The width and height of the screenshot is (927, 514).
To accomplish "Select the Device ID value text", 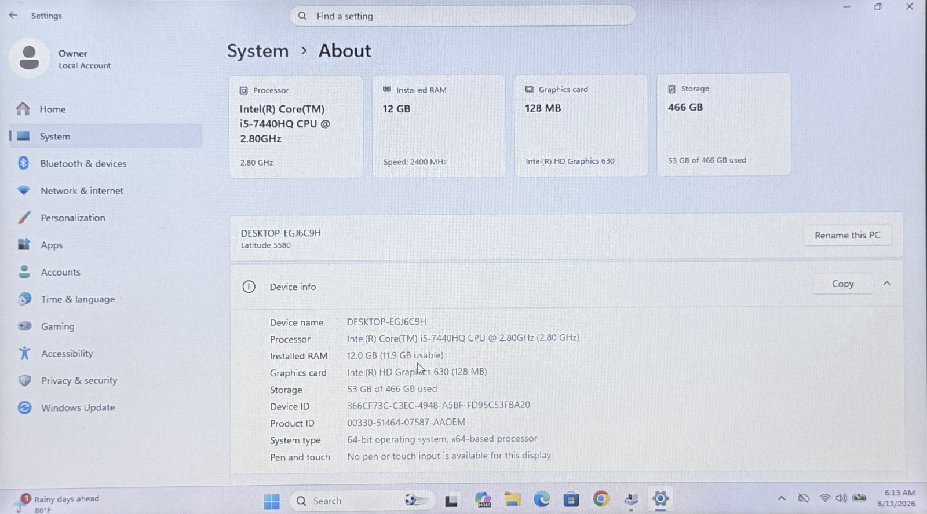I will tap(439, 405).
